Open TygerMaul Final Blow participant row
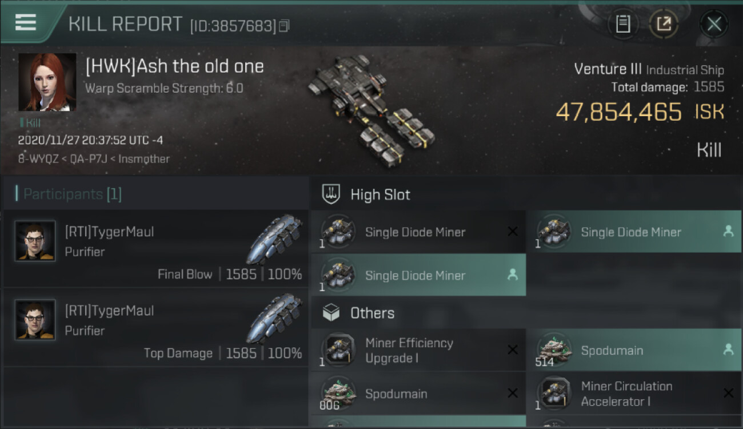This screenshot has width=743, height=429. [x=155, y=249]
